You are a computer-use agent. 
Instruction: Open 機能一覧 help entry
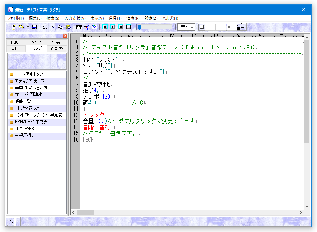(x=37, y=101)
